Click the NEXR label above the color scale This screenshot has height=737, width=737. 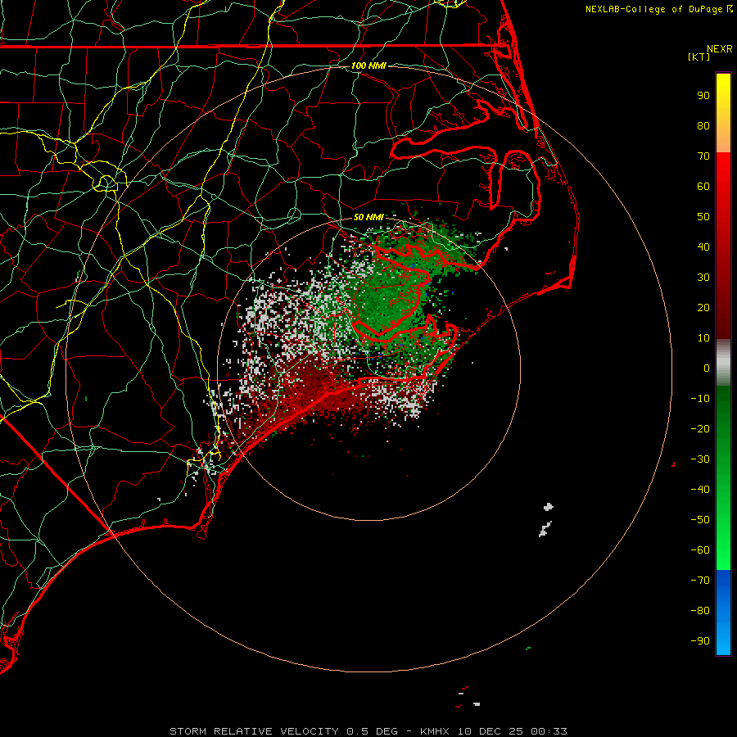(x=720, y=49)
